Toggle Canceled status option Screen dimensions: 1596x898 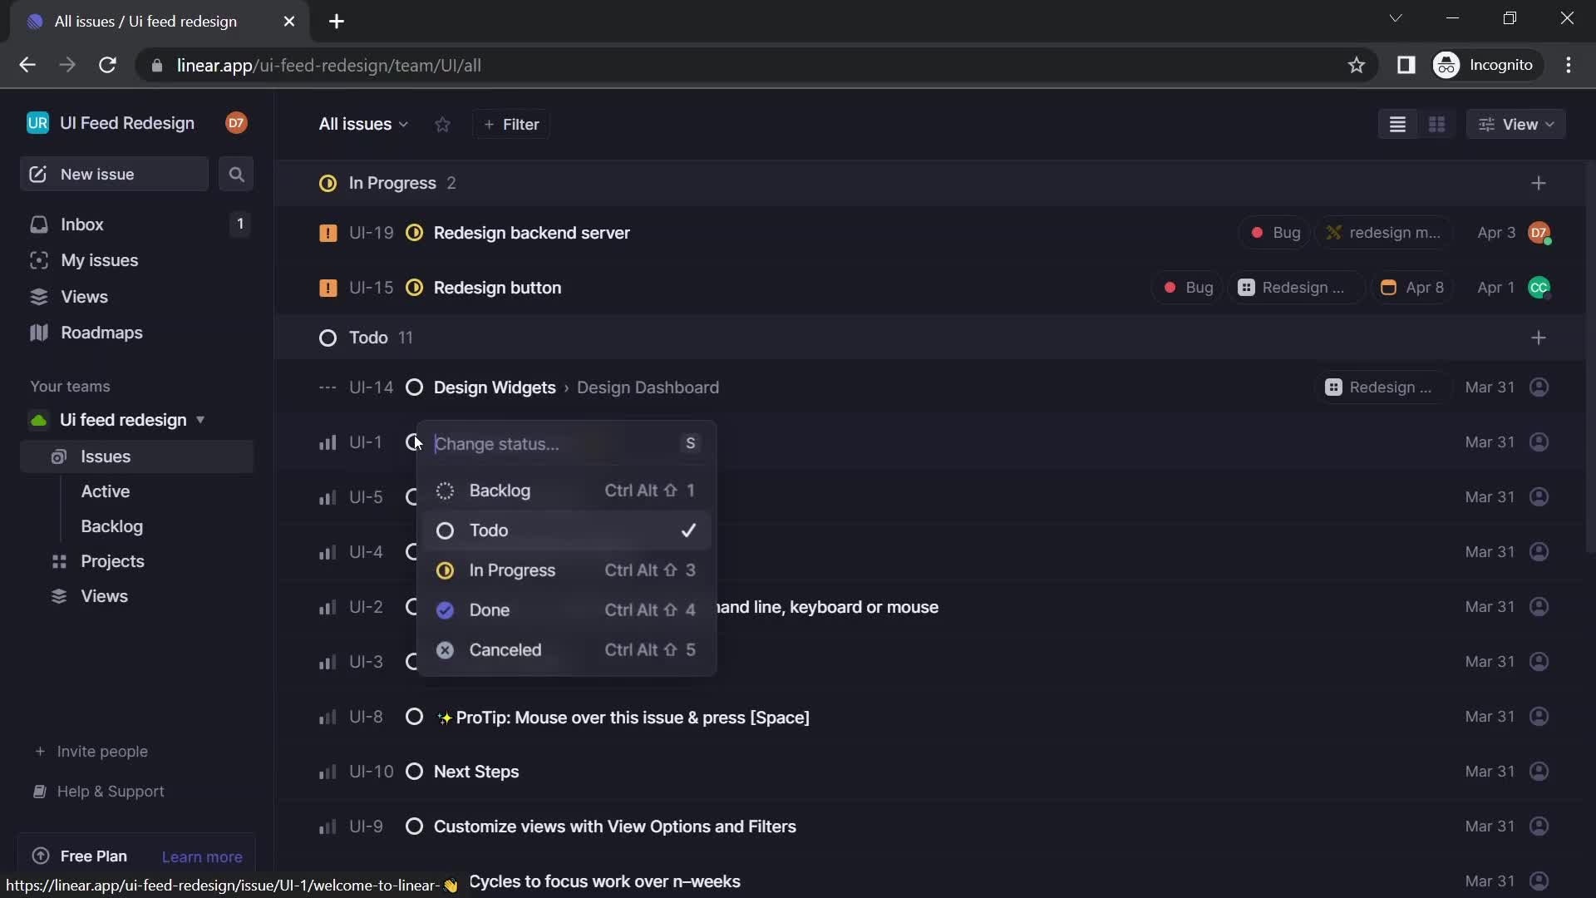(x=505, y=649)
